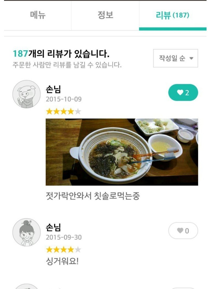Click the star rating of the 2015-10-09 review
This screenshot has height=289, width=208.
pos(63,111)
